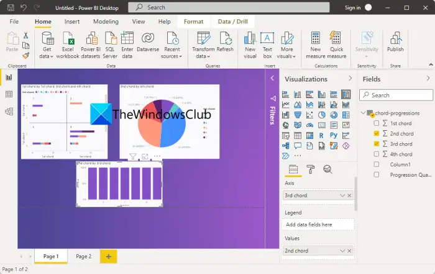
Task: Click the title bar Search box
Action: click(229, 7)
